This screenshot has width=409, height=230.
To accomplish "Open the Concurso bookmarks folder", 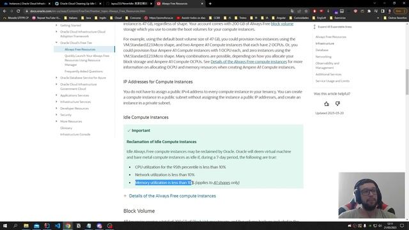I will point(133,18).
